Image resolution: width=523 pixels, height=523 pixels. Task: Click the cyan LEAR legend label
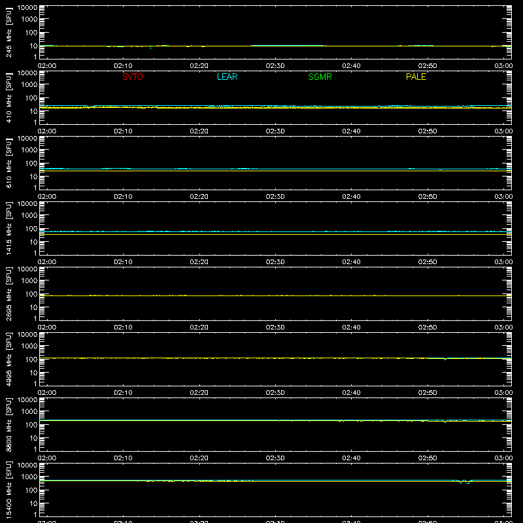pyautogui.click(x=227, y=76)
